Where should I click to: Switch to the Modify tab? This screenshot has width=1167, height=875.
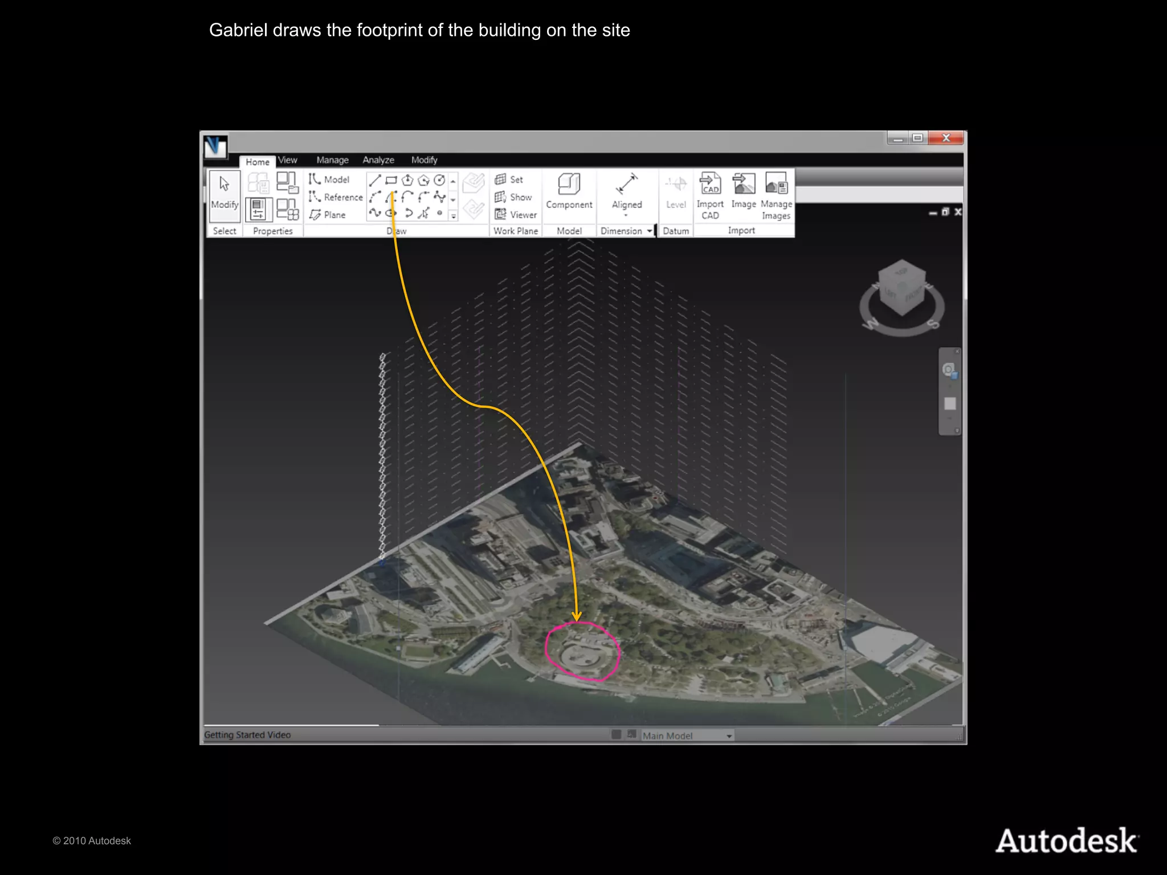coord(425,160)
